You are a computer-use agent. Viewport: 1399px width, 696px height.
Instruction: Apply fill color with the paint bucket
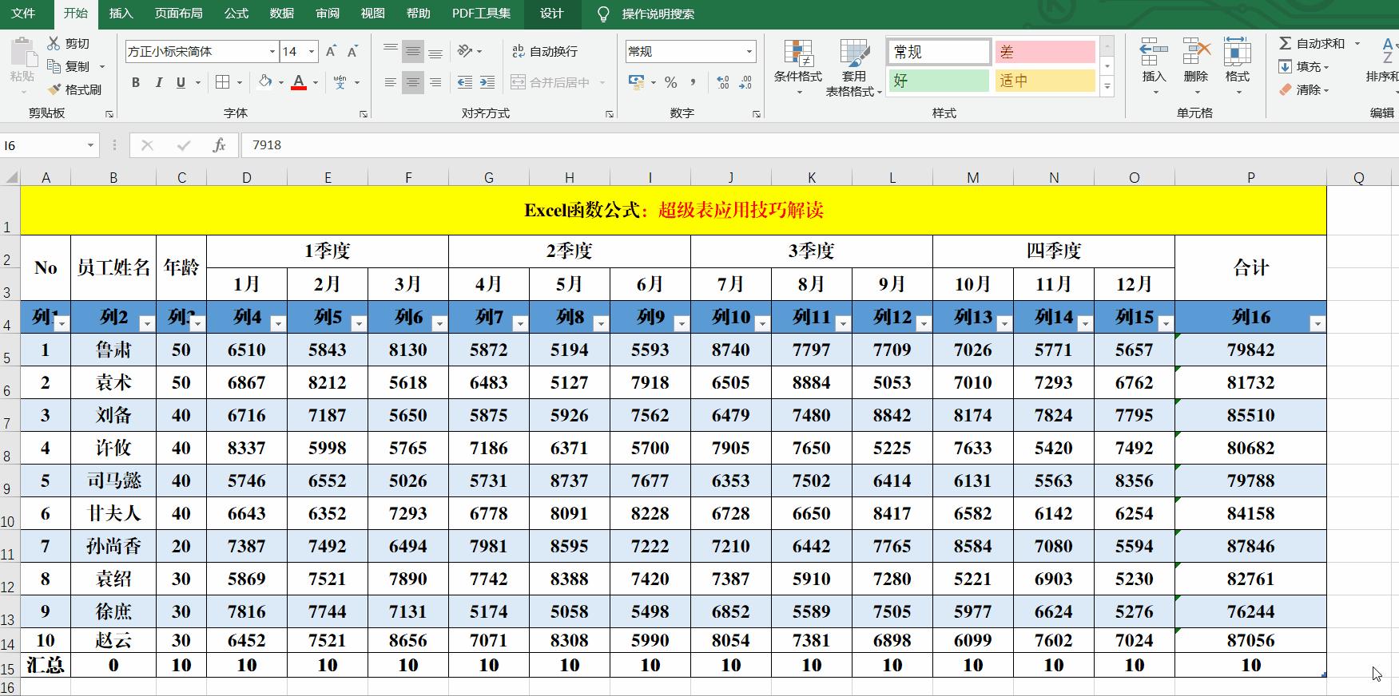pyautogui.click(x=265, y=82)
